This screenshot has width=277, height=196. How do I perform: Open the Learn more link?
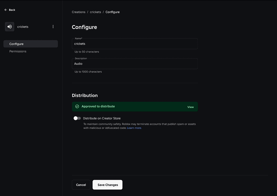click(x=134, y=128)
